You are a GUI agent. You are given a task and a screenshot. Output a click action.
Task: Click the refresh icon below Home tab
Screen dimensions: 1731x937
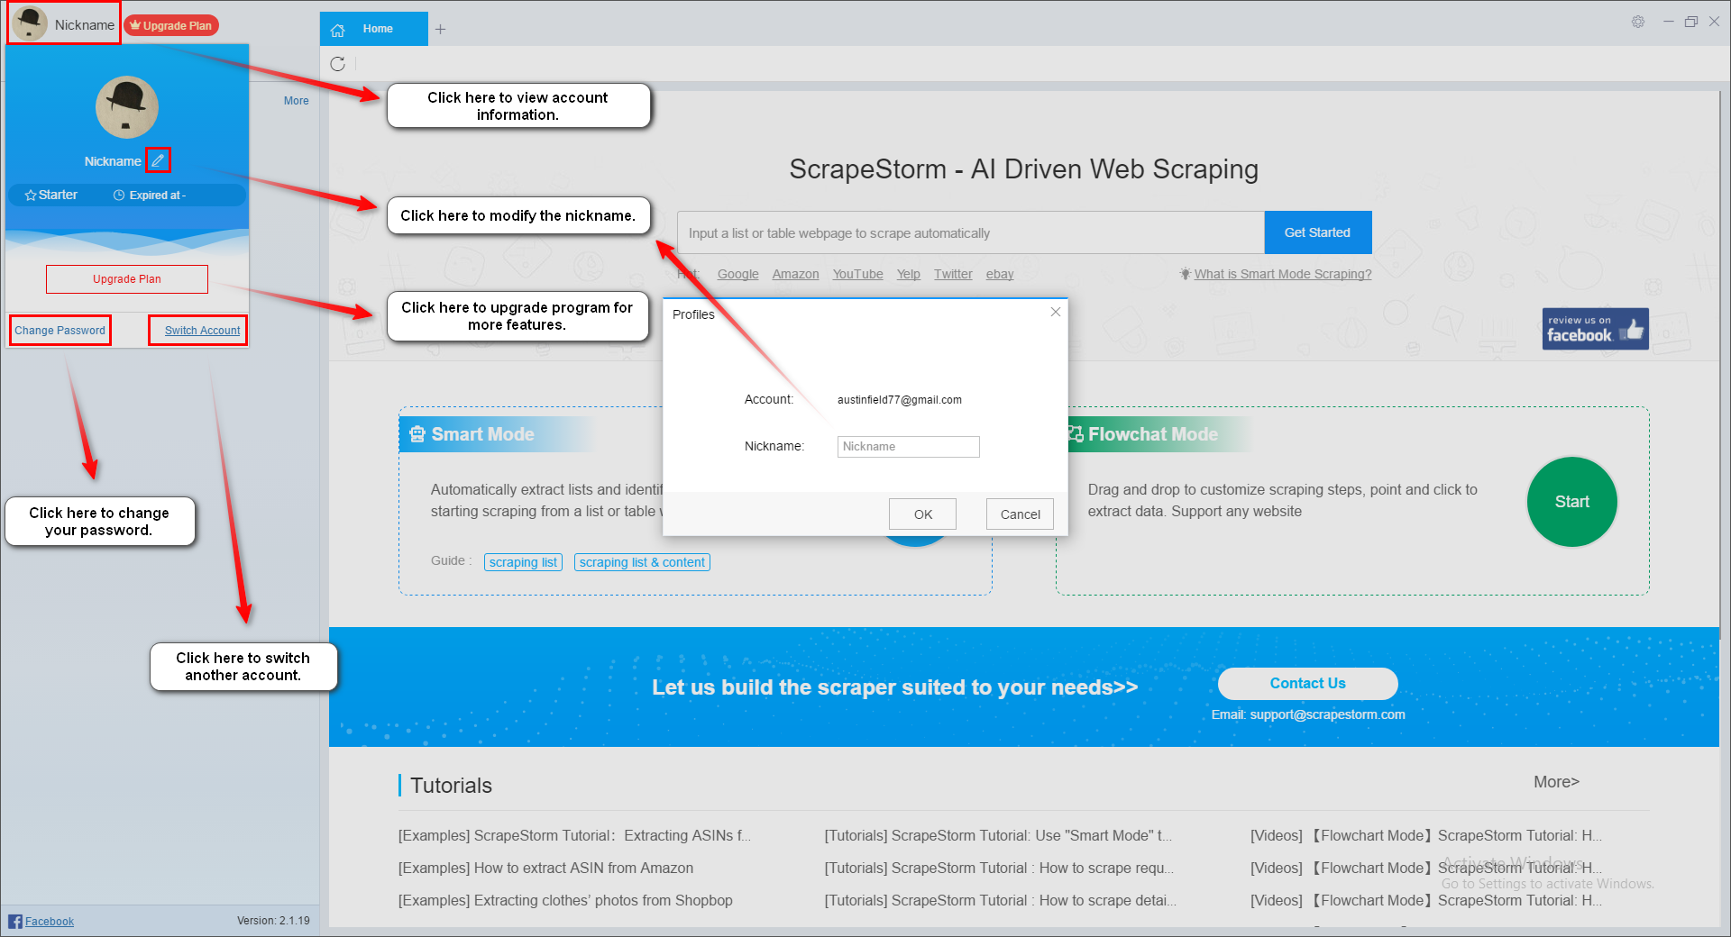click(x=338, y=64)
